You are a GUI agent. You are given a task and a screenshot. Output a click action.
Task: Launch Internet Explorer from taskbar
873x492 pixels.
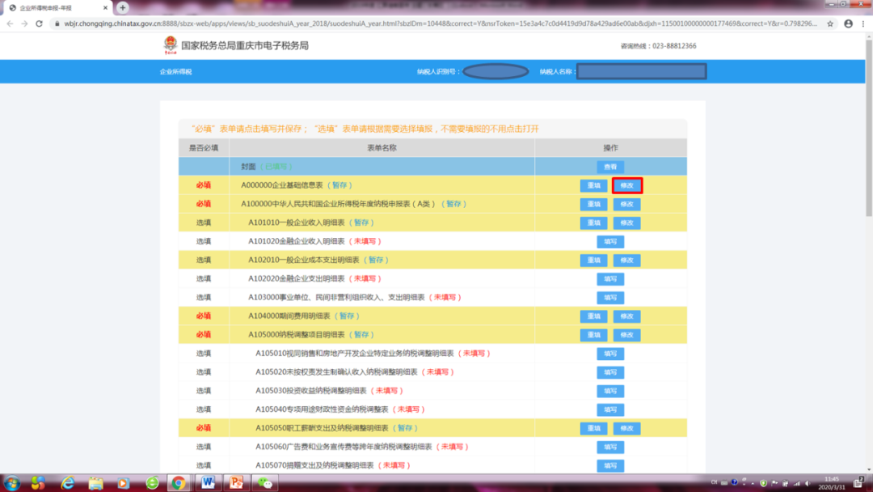click(x=67, y=483)
